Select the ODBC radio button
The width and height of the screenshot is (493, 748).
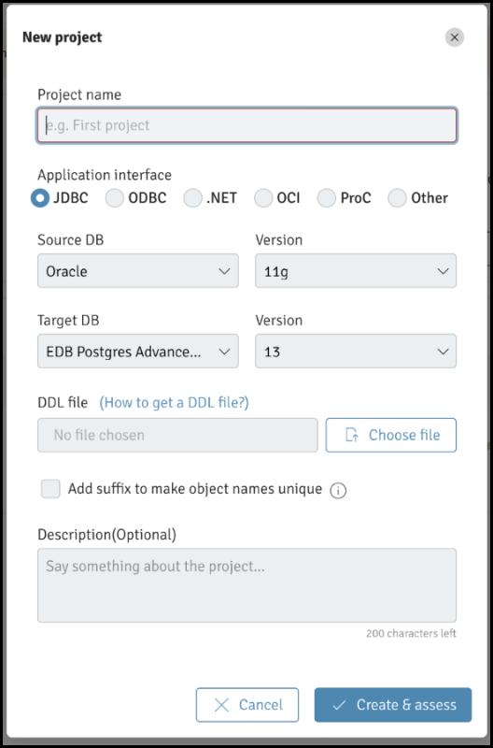pos(115,198)
